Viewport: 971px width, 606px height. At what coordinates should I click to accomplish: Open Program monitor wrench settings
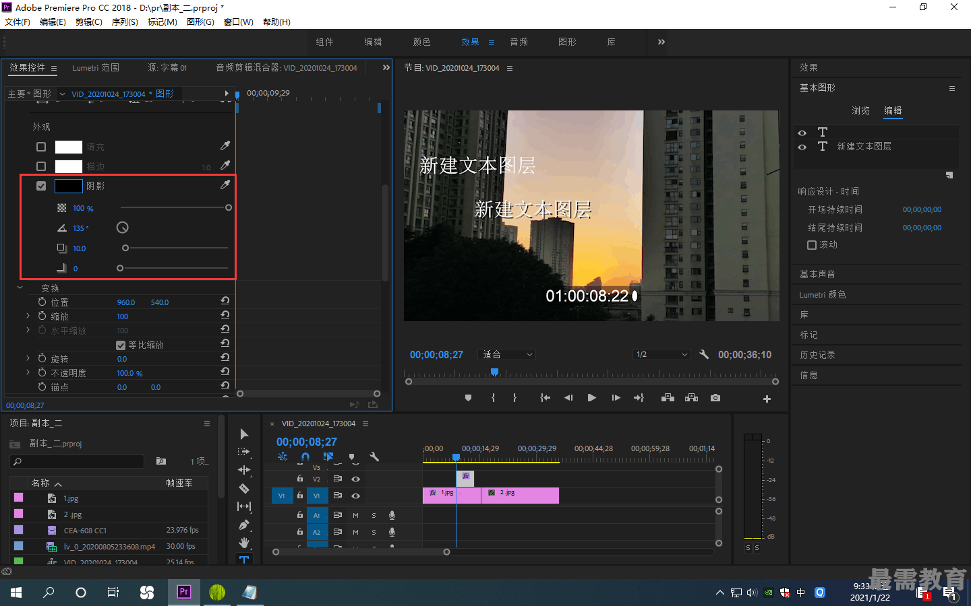704,354
